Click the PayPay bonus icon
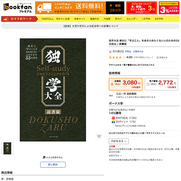The image size is (181, 181). click(113, 118)
